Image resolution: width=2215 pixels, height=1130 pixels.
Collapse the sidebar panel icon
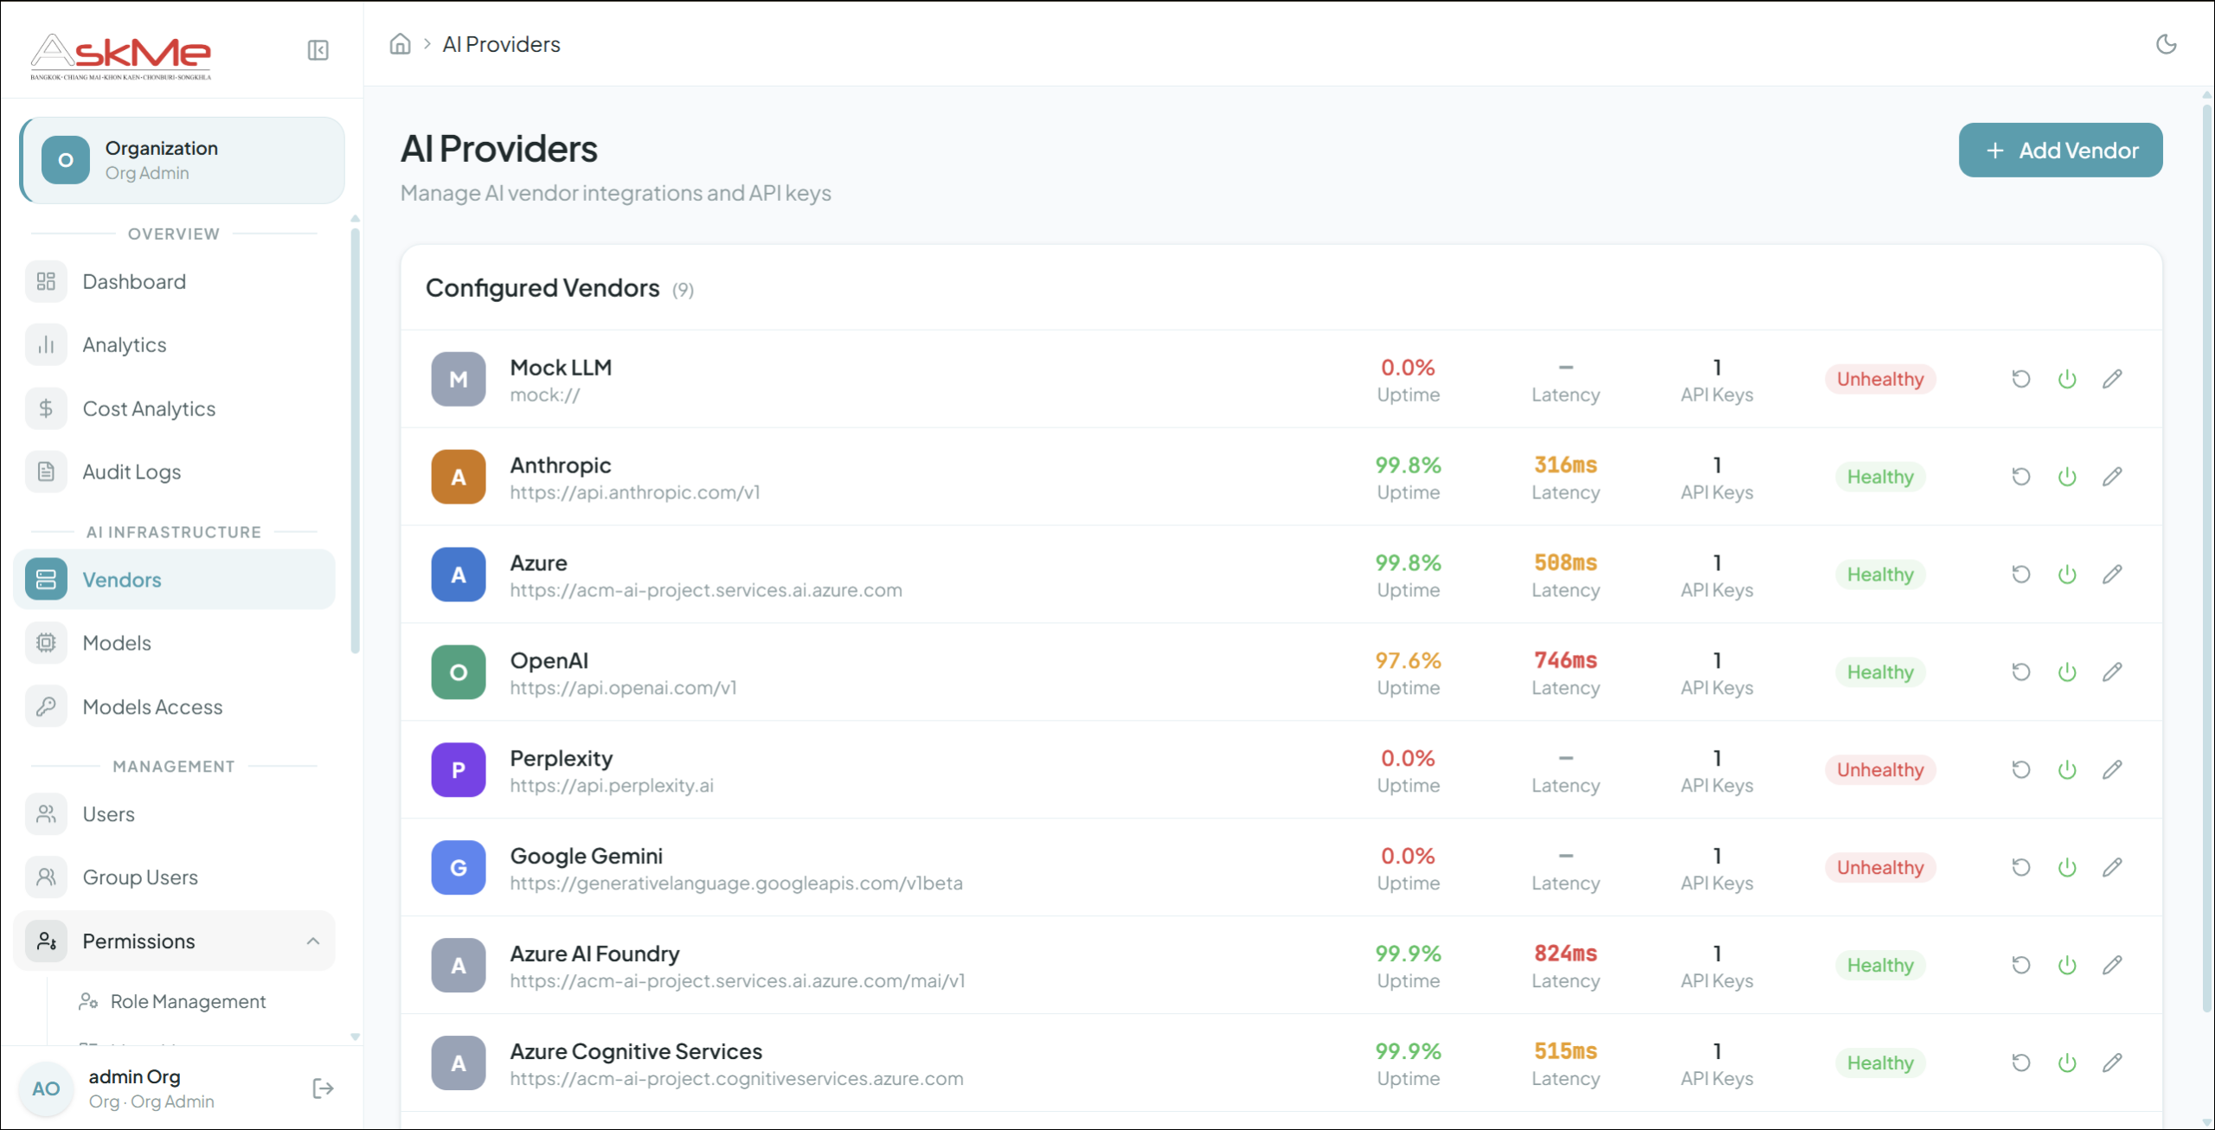(x=318, y=50)
